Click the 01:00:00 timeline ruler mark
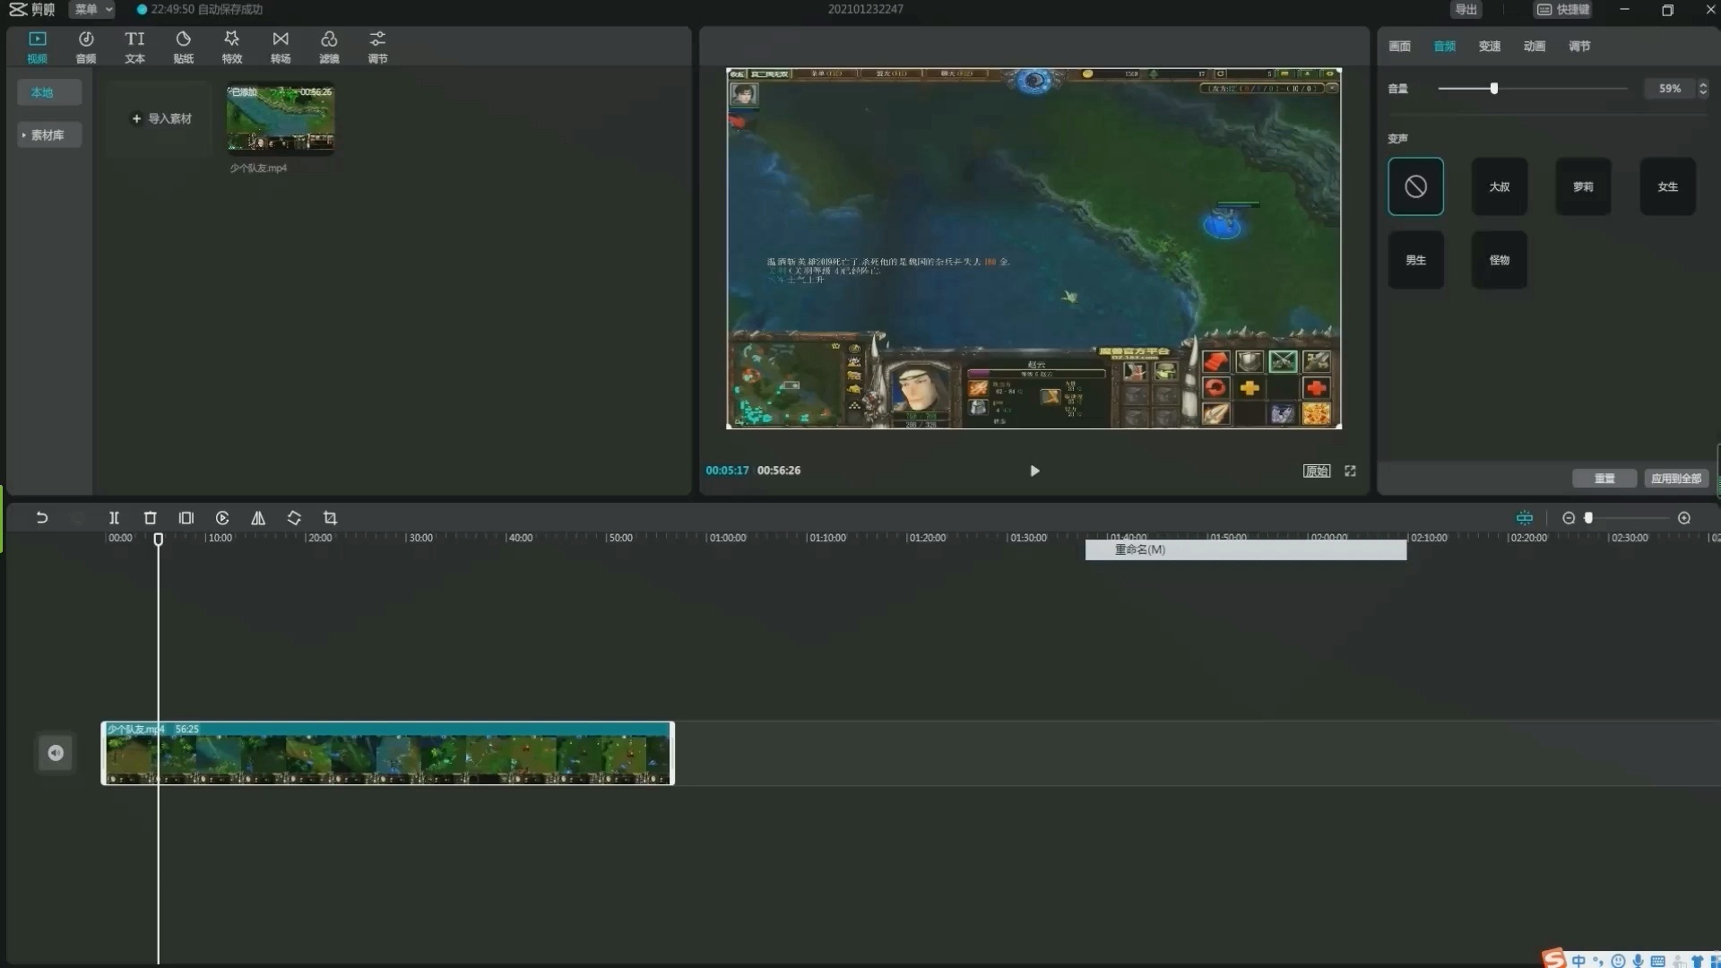 click(x=728, y=538)
